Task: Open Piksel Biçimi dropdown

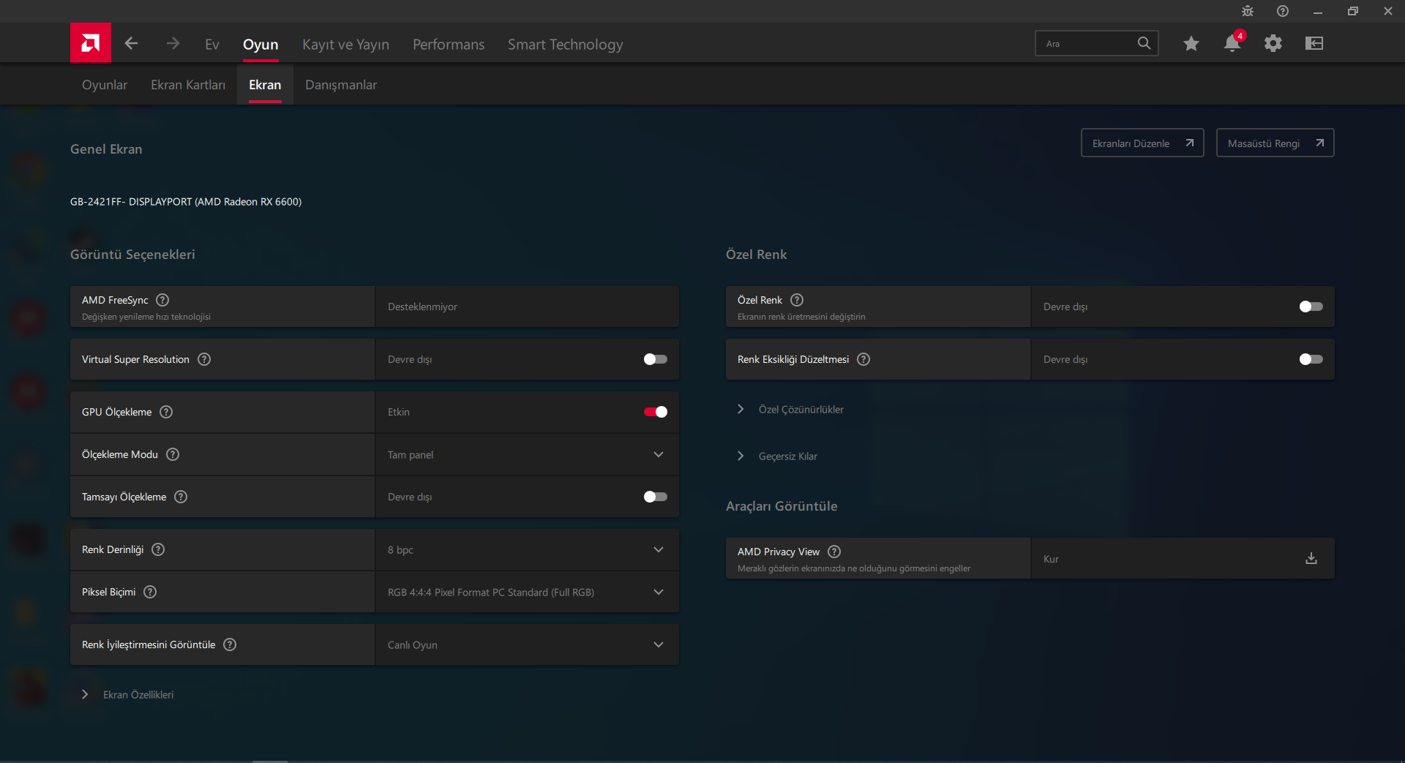Action: click(527, 592)
